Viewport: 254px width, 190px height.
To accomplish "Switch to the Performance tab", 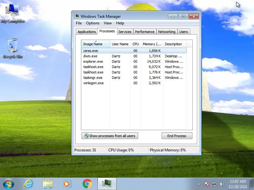I will click(145, 32).
